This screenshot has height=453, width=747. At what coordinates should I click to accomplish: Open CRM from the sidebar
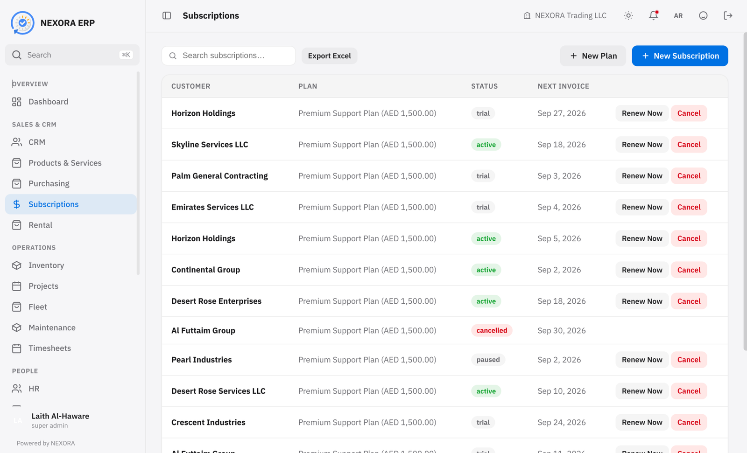point(71,142)
